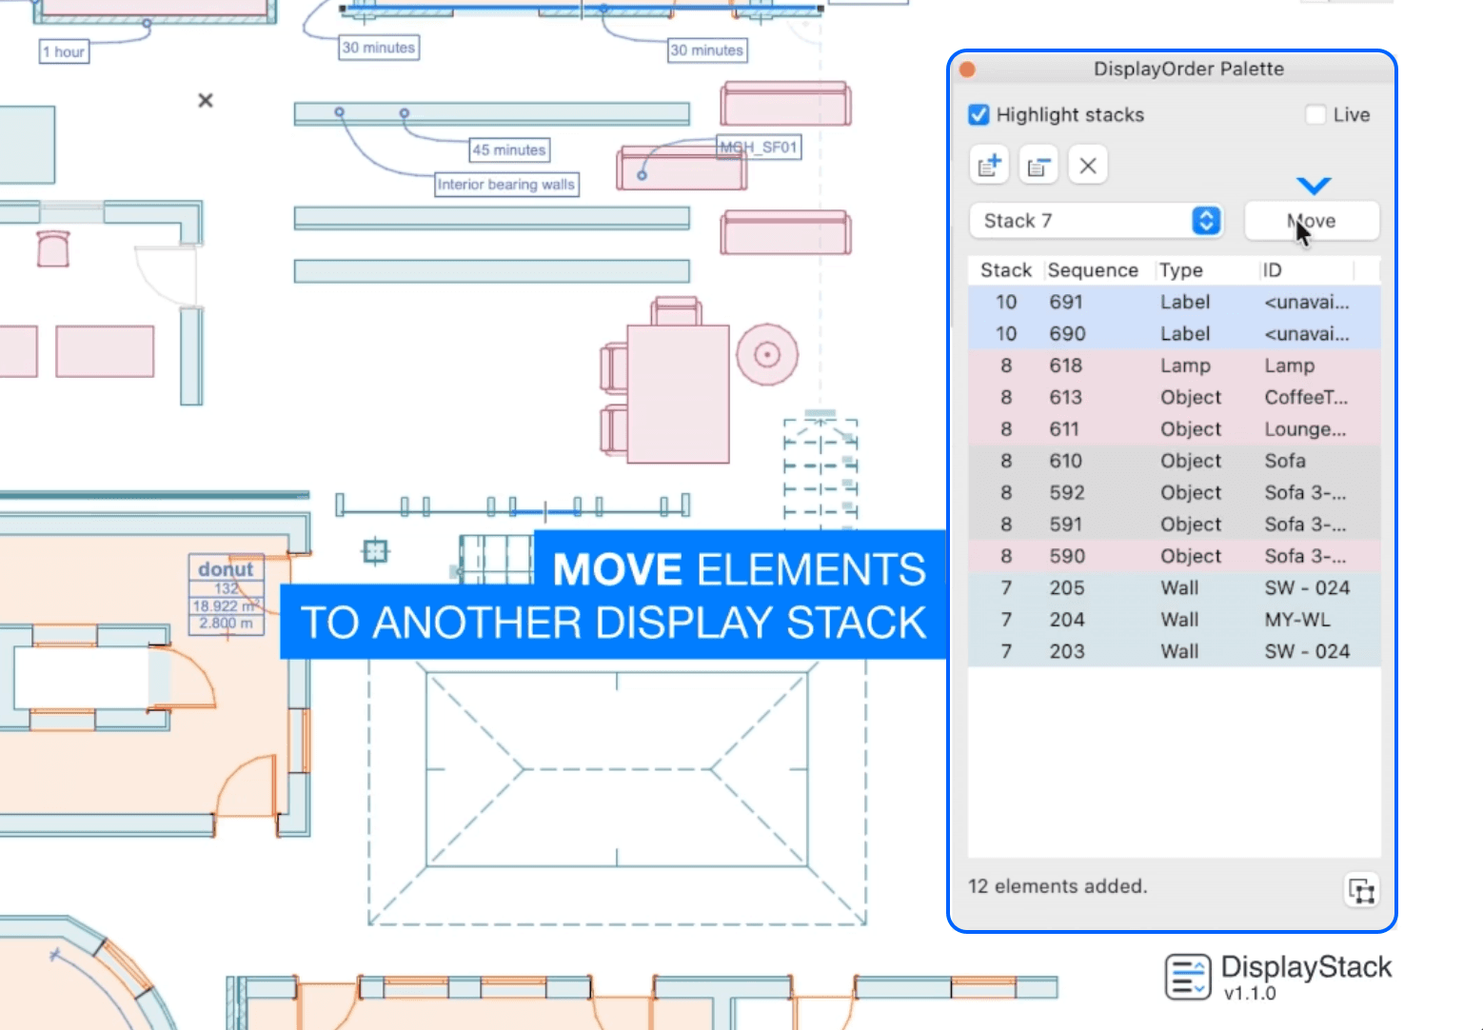1483x1030 pixels.
Task: Sort by the Stack column header
Action: [1006, 270]
